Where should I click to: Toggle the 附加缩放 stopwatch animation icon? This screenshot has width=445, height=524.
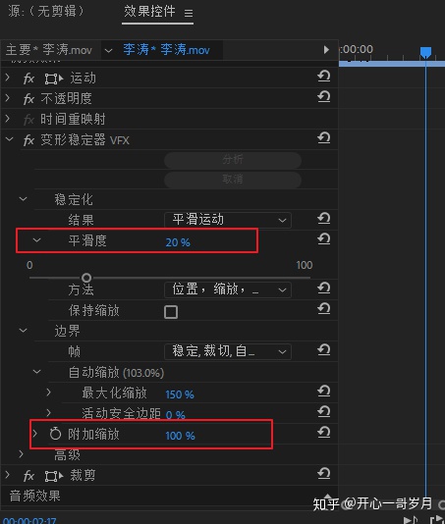pos(55,434)
